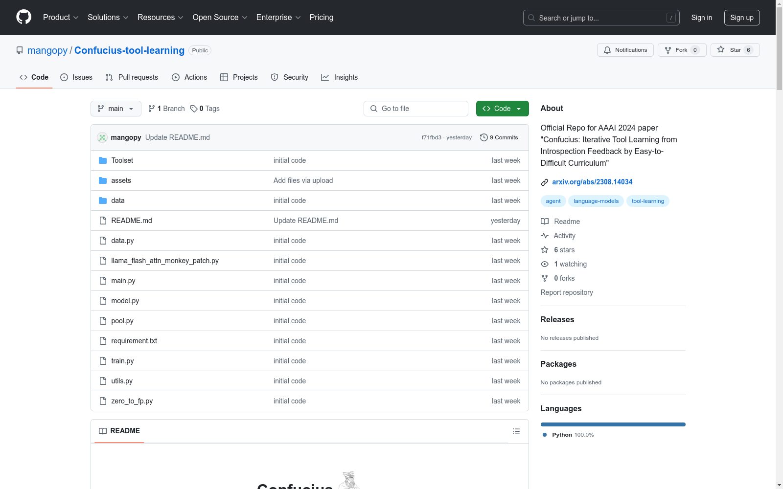Switch to the Security tab
This screenshot has height=489, width=783.
pos(290,77)
